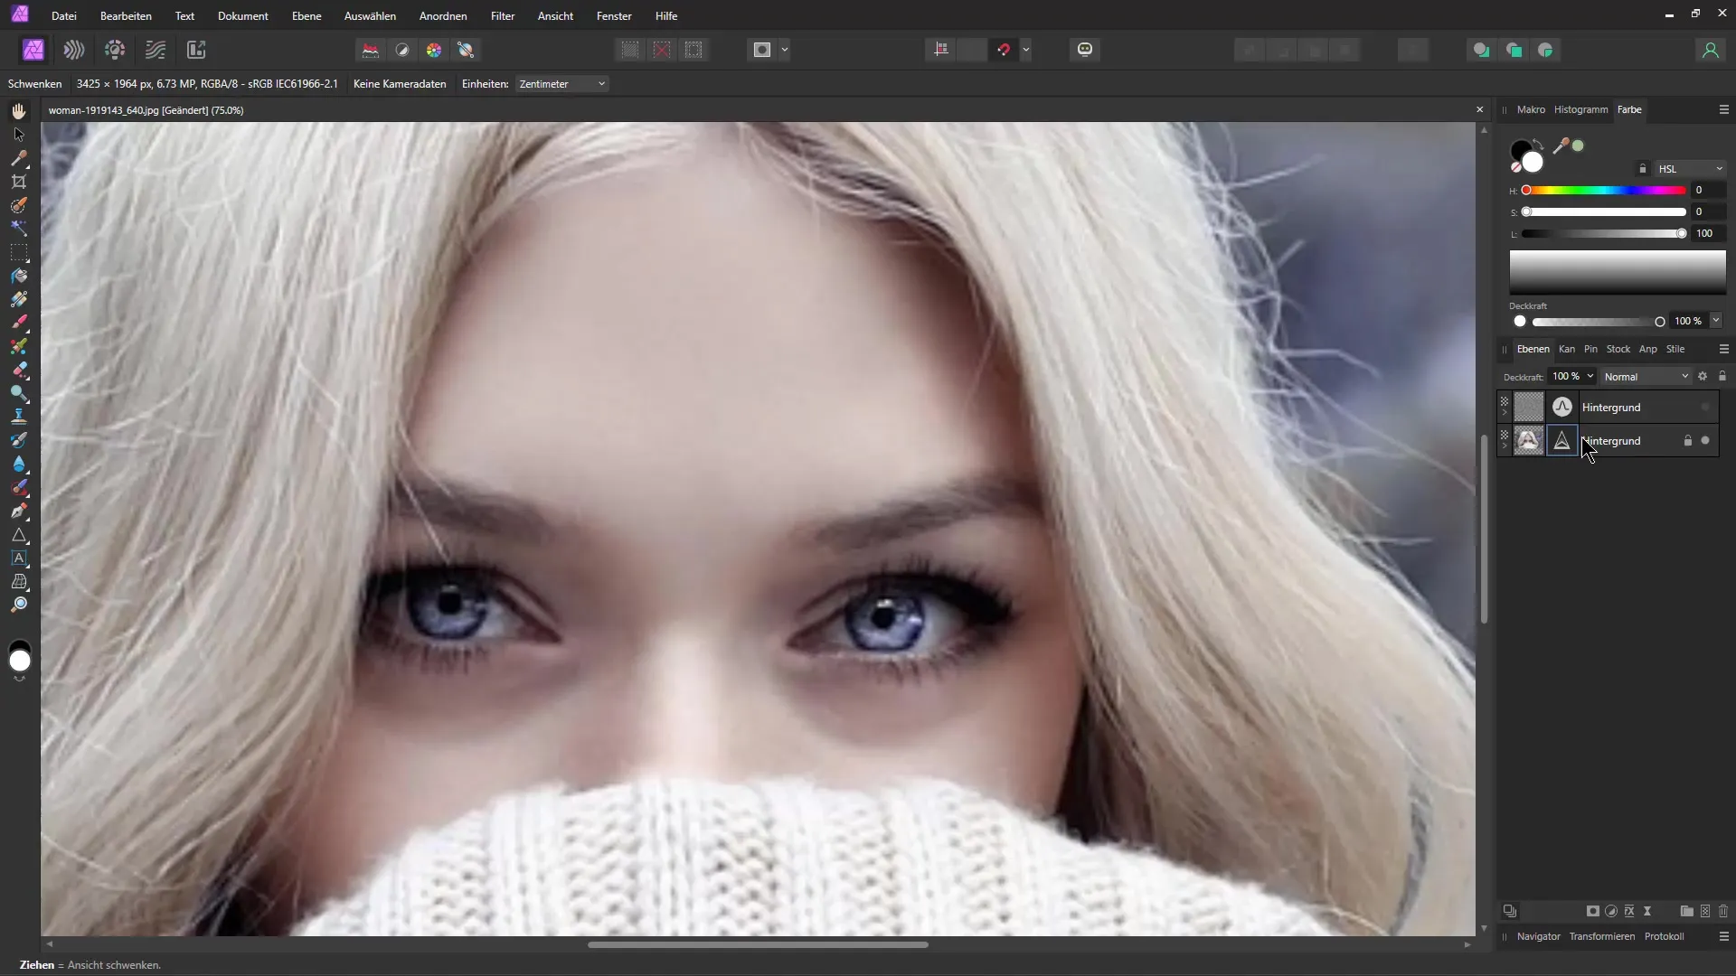1736x976 pixels.
Task: Expand the bottom Hintergrund layer
Action: pyautogui.click(x=1505, y=446)
